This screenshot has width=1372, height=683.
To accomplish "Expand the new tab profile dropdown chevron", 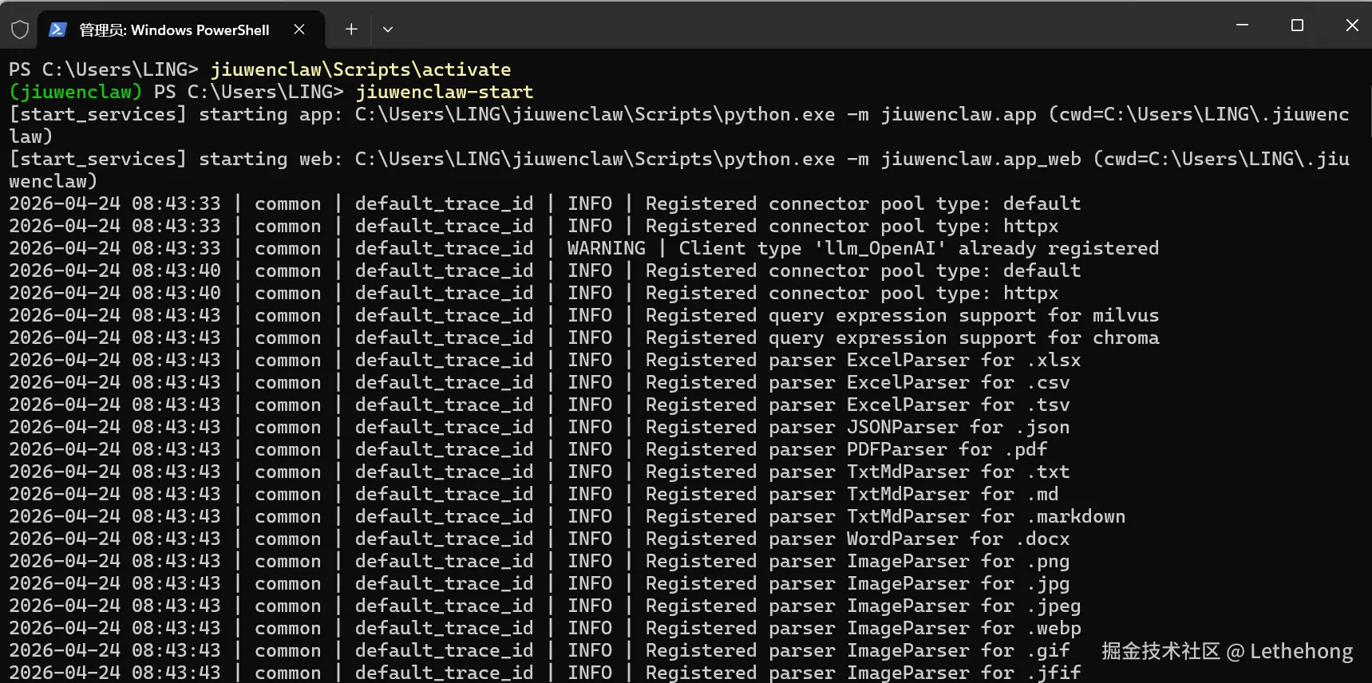I will point(388,30).
